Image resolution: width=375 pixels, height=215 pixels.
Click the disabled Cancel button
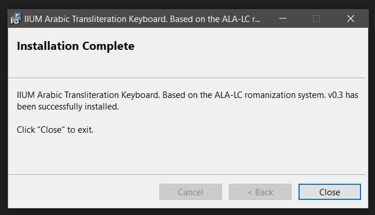pos(191,192)
